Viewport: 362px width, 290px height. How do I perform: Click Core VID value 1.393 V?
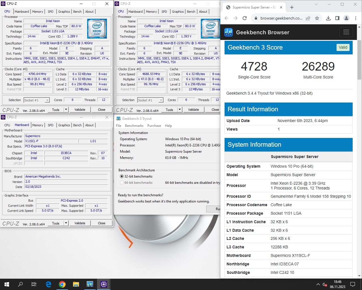coord(186,36)
